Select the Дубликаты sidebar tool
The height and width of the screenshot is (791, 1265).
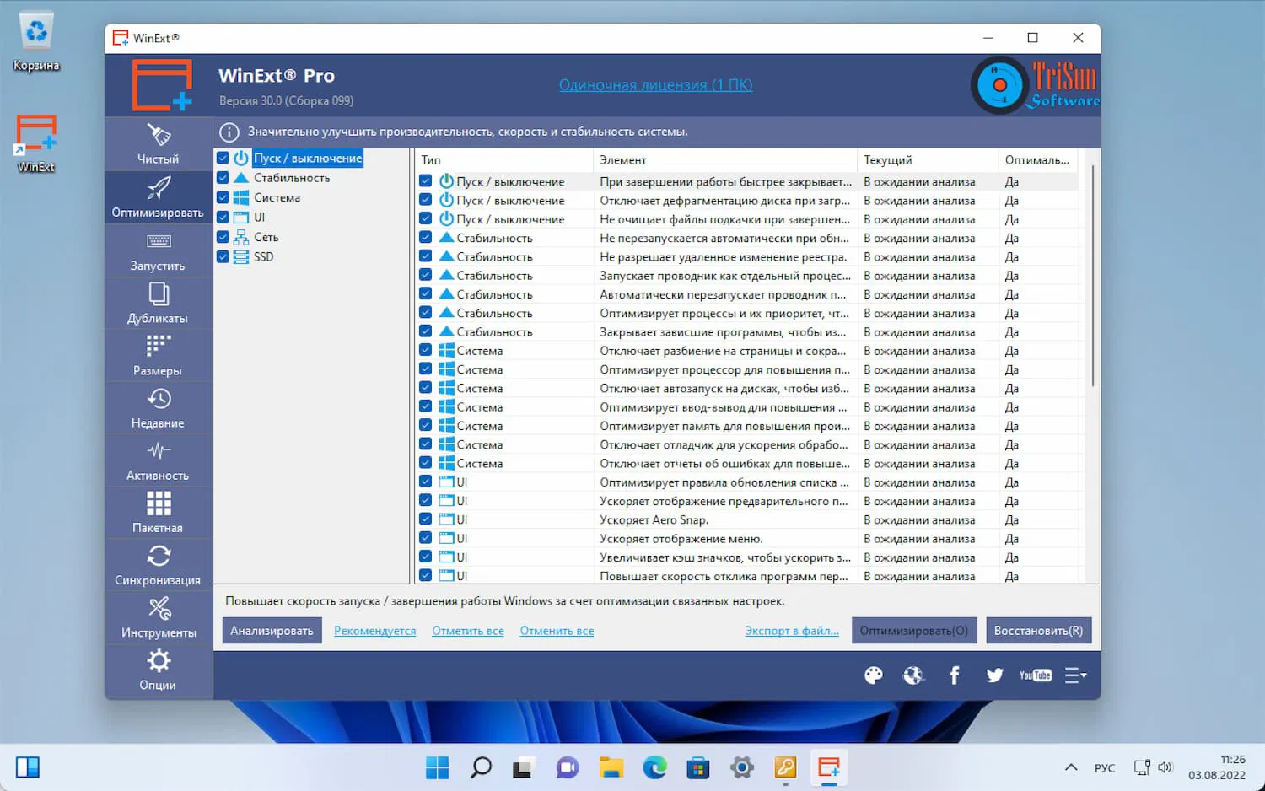pos(157,303)
